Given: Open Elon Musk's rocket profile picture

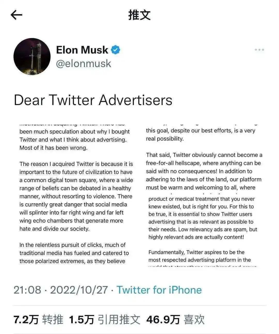Looking at the screenshot, I should coord(32,57).
